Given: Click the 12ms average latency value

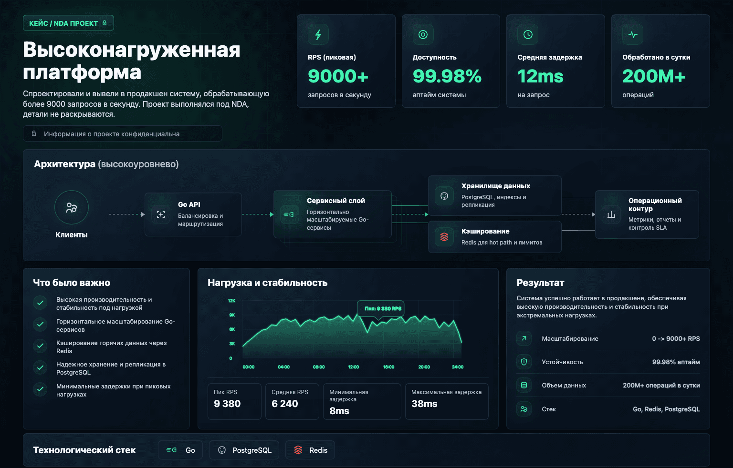Looking at the screenshot, I should coord(541,76).
